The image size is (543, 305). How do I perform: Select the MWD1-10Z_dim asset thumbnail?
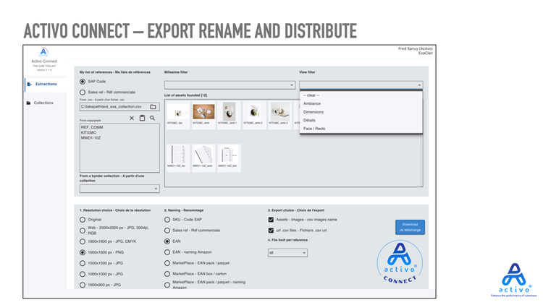(229, 158)
